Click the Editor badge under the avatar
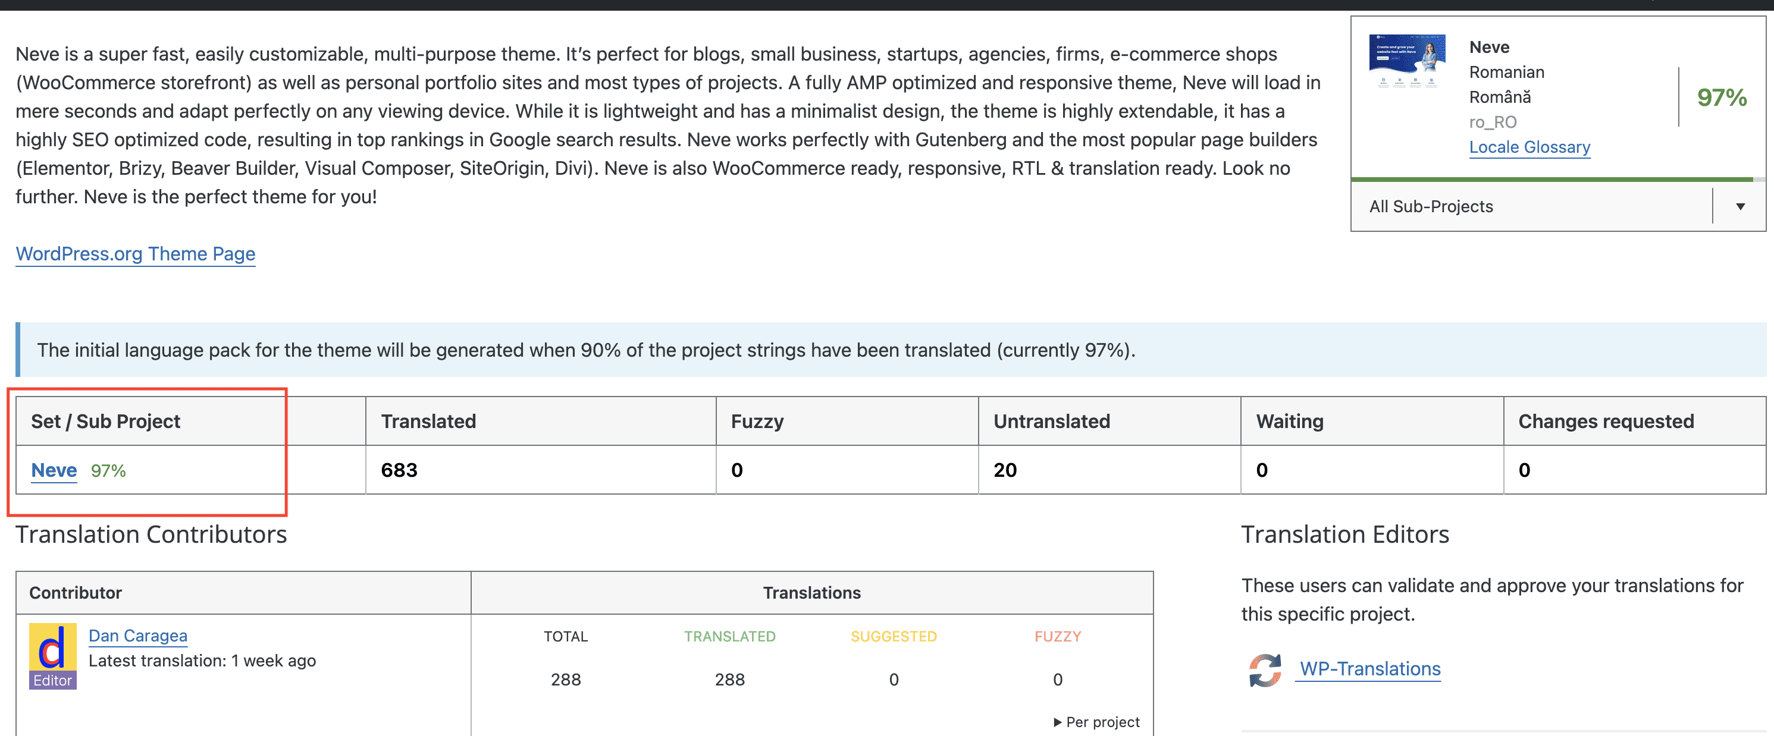Viewport: 1774px width, 736px height. point(52,680)
